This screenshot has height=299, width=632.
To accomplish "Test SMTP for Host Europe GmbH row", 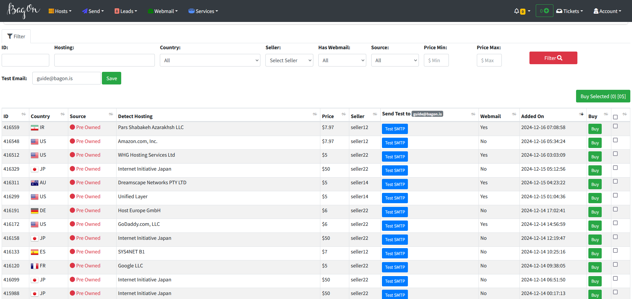I will (x=395, y=212).
